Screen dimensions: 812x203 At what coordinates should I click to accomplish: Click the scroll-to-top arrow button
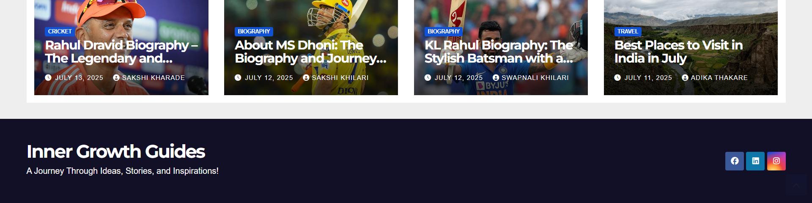point(796,185)
